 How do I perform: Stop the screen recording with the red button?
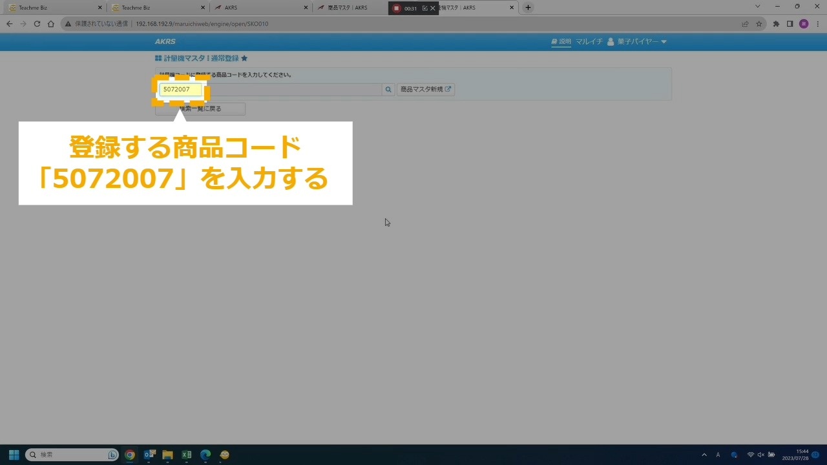pyautogui.click(x=397, y=8)
